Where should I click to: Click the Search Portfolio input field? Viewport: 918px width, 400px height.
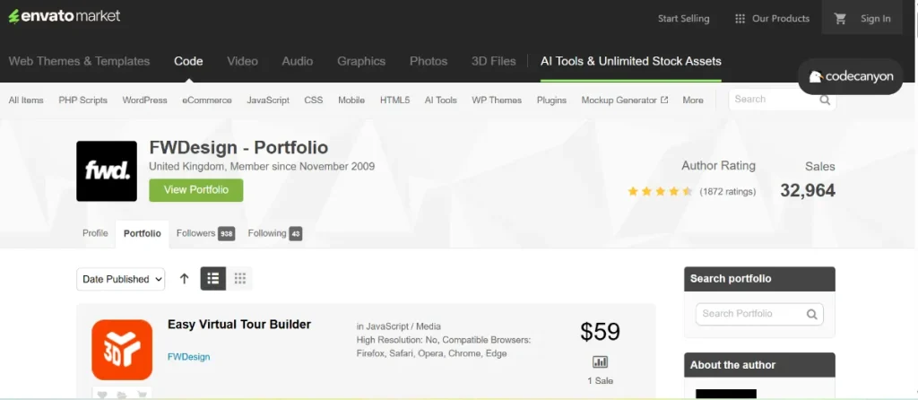coord(749,314)
